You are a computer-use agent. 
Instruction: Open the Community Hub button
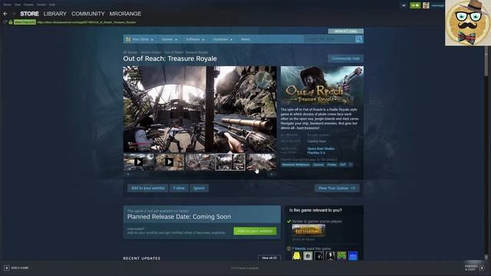pos(346,58)
